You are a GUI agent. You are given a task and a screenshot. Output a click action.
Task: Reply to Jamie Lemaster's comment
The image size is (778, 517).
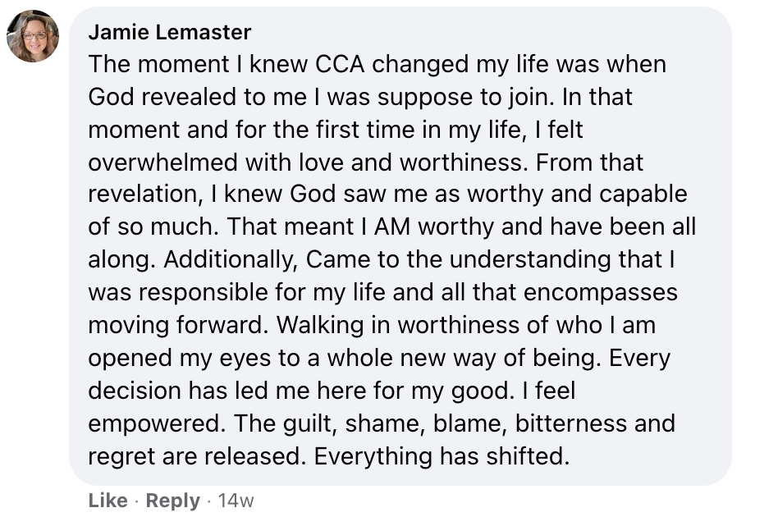[x=172, y=500]
